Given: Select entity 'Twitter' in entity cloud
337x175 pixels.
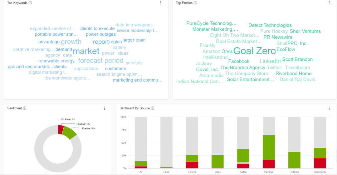Looking at the screenshot, I should (x=274, y=67).
